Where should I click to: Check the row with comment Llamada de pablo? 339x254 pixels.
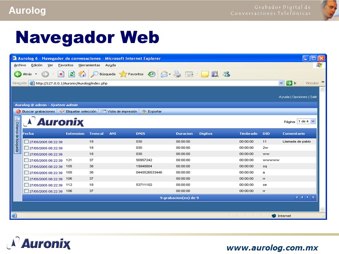pyautogui.click(x=26, y=142)
